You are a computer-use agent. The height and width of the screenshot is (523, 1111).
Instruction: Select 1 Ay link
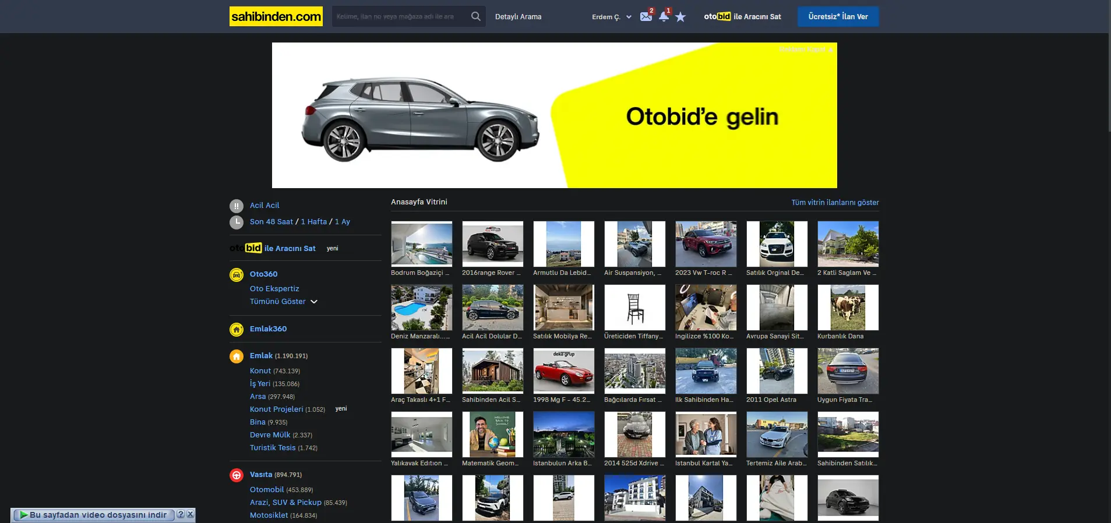[343, 222]
